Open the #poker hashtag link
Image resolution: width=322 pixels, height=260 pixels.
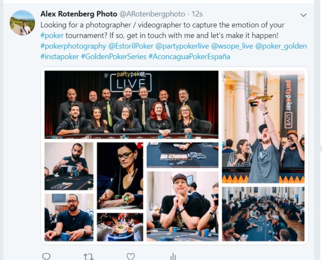52,36
